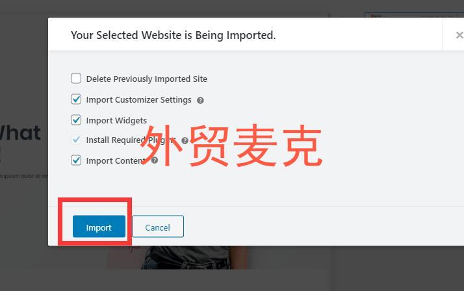The height and width of the screenshot is (291, 464).
Task: Show help tooltip icon for Import Content
Action: pos(155,160)
